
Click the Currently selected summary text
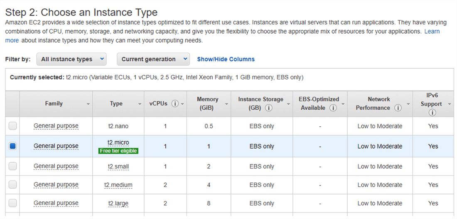(x=157, y=77)
